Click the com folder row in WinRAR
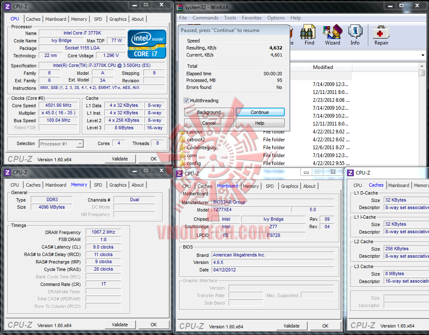 pyautogui.click(x=265, y=155)
